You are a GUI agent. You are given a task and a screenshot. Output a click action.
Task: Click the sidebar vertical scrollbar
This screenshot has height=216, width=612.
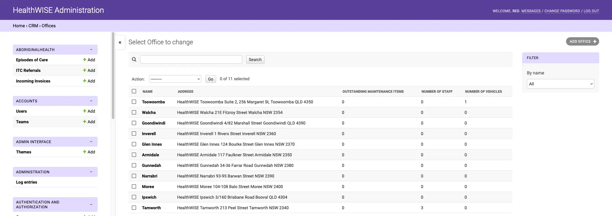(x=113, y=75)
